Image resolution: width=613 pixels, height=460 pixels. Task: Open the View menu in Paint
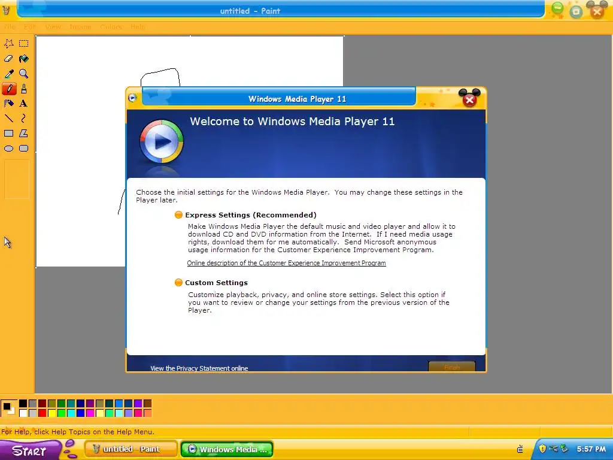point(53,26)
